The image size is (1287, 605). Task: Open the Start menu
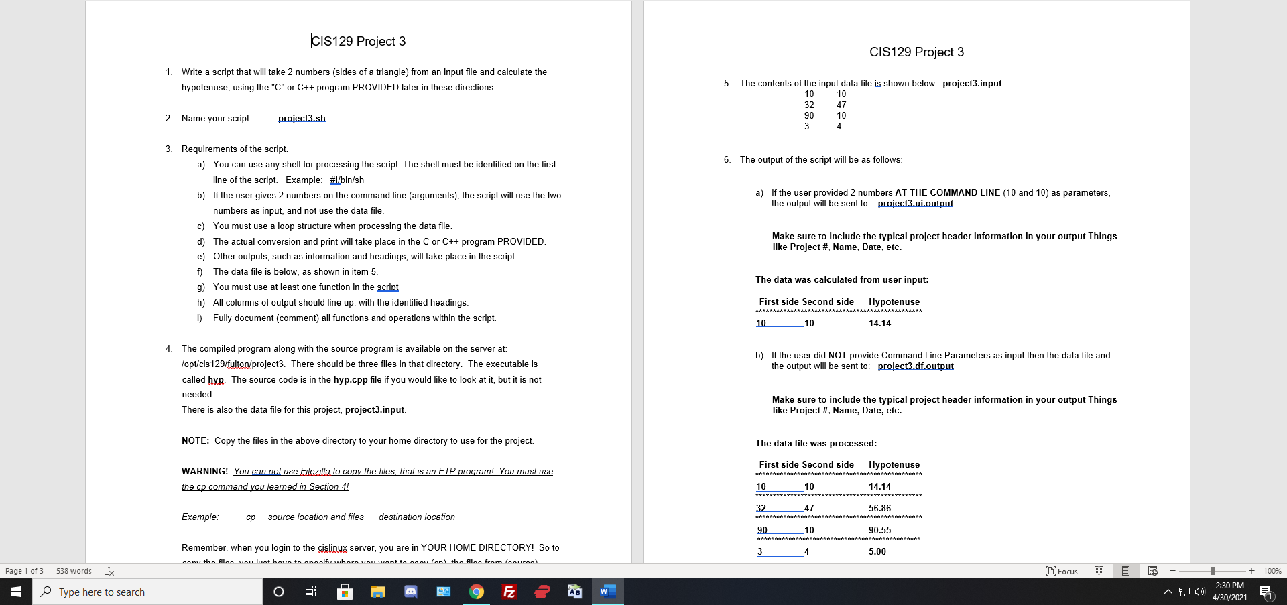[x=15, y=592]
